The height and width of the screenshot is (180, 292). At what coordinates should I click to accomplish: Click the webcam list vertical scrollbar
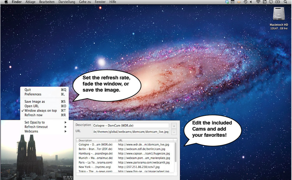tap(176, 152)
